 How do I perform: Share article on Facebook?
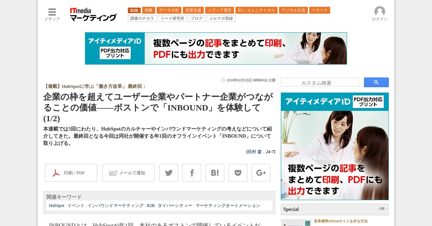[x=192, y=173]
